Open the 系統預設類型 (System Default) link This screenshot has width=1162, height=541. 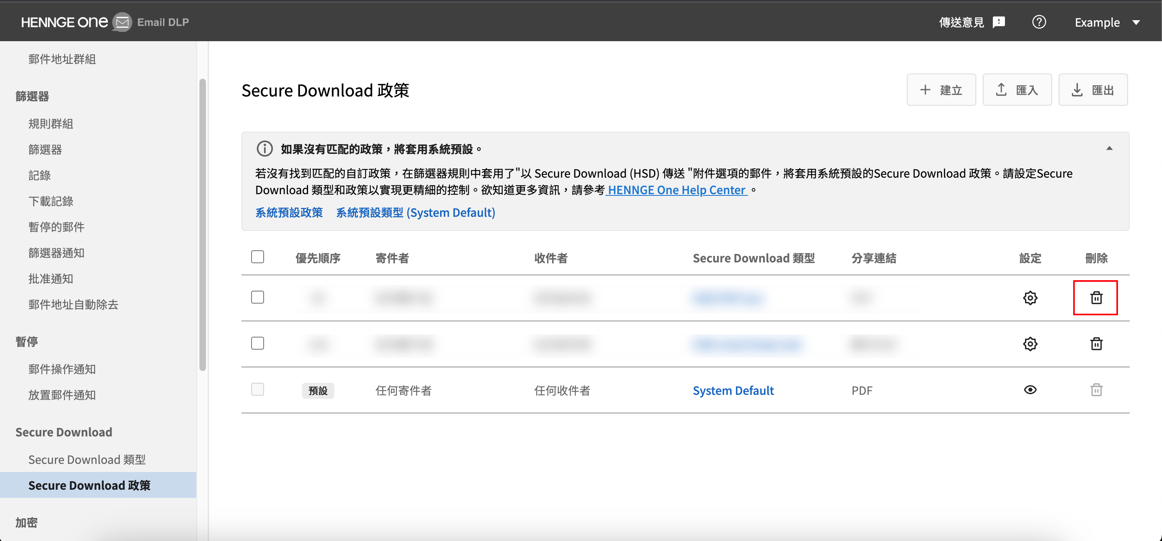[x=415, y=212]
